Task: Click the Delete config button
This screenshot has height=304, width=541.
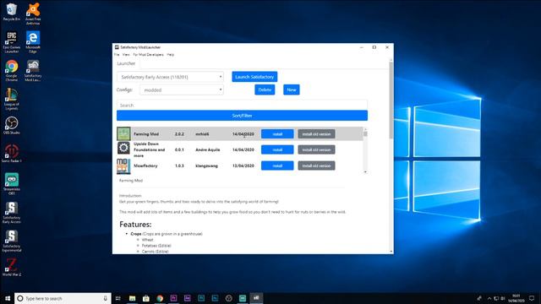Action: (x=265, y=90)
